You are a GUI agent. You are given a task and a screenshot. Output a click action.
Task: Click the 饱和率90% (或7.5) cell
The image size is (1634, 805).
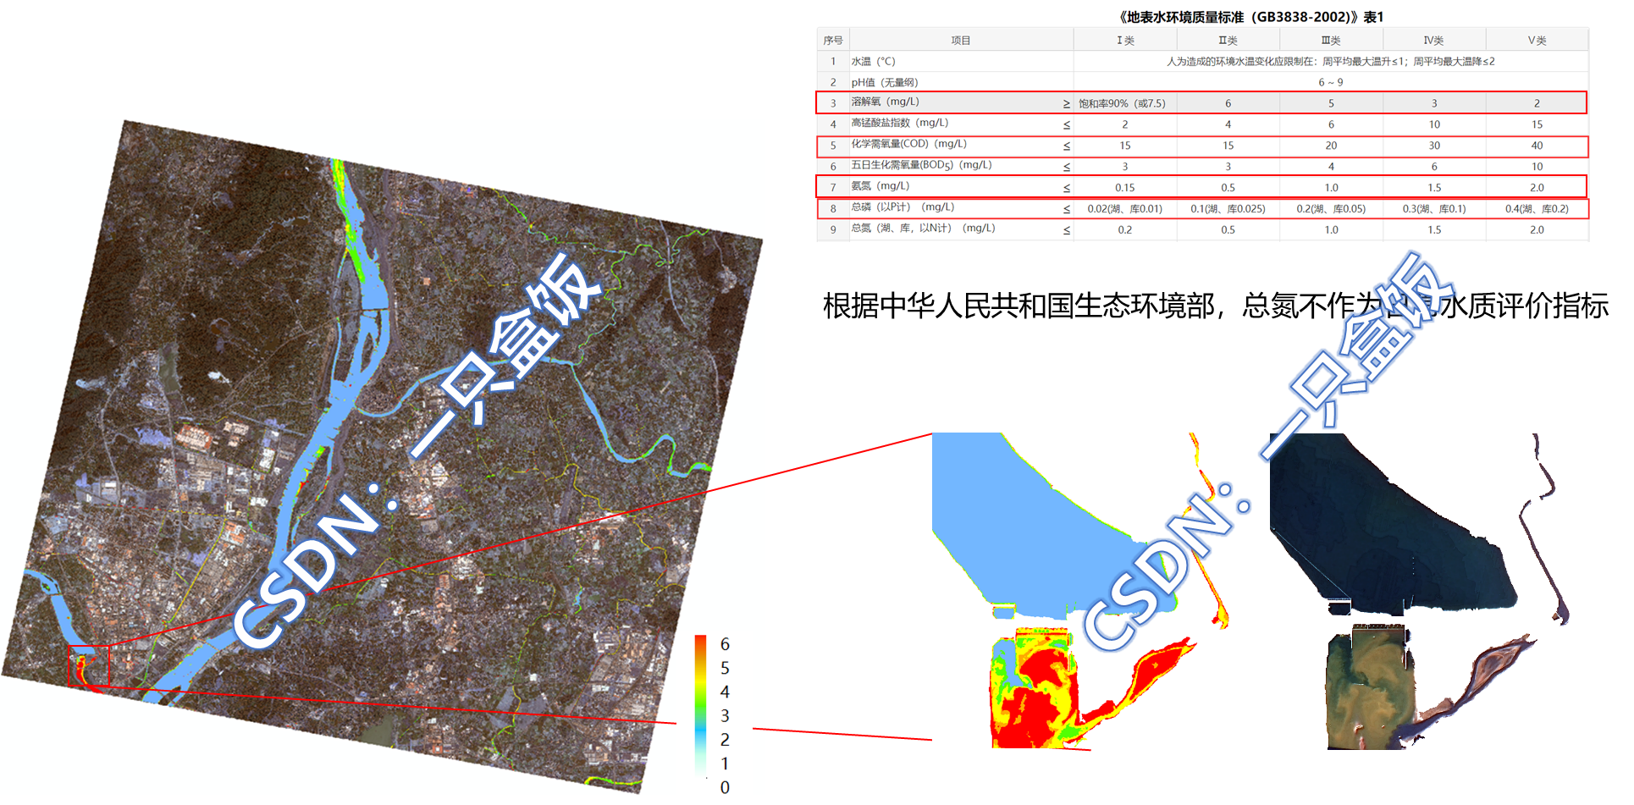click(1122, 103)
